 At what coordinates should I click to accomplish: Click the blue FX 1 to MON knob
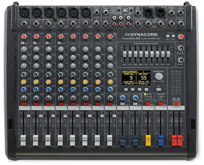[122, 98]
